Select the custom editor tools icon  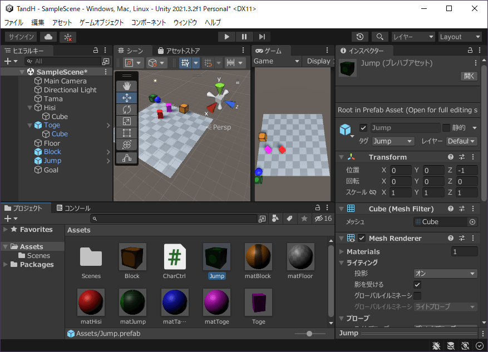coord(127,158)
